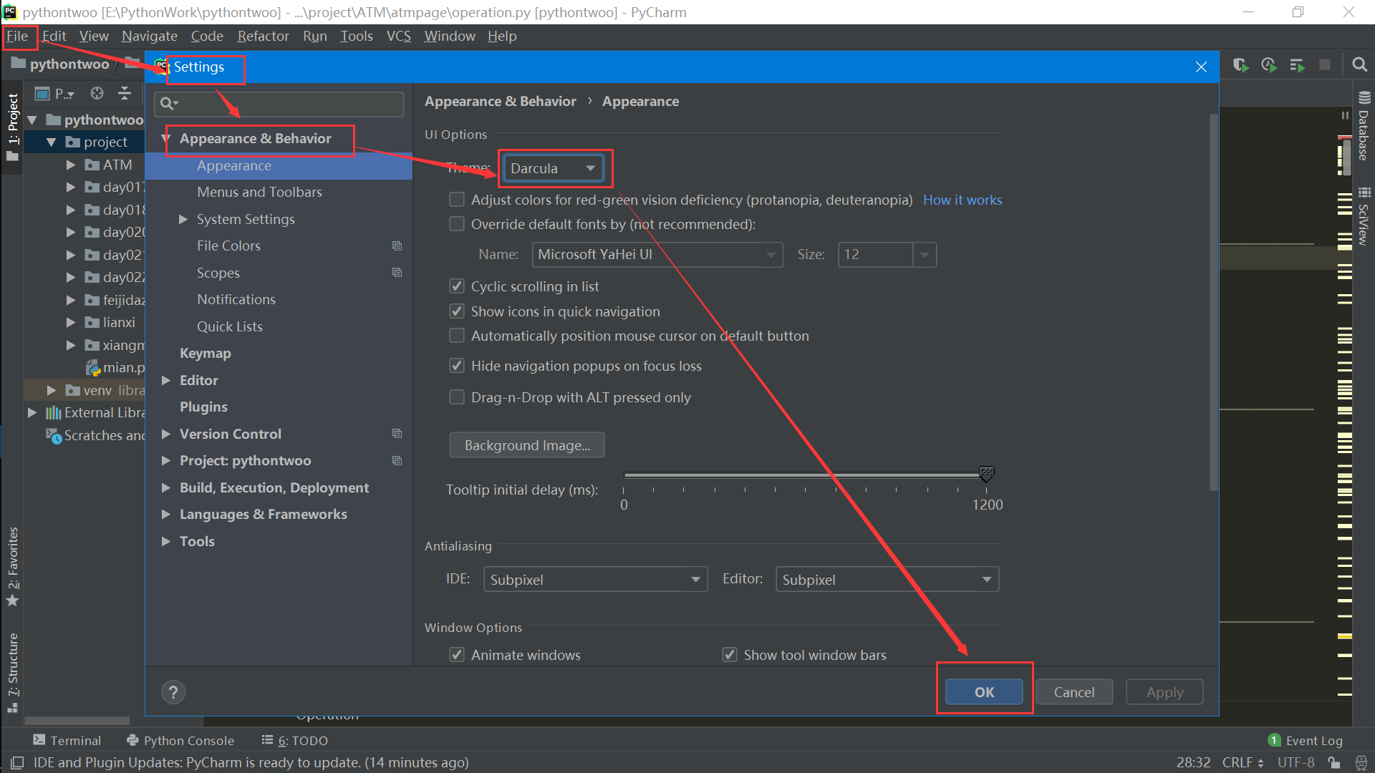
Task: Click the Stop square icon in toolbar
Action: 1325,65
